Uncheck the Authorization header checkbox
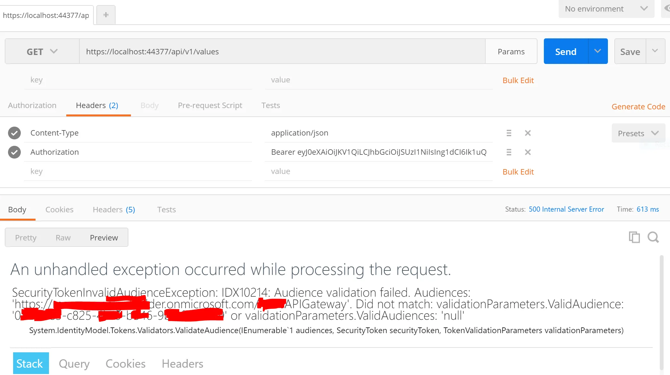670x375 pixels. coord(14,152)
